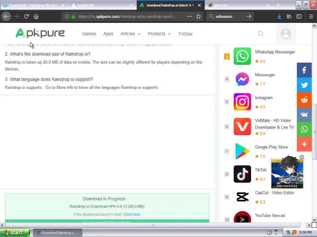Reload the page with the refresh icon
317x237 pixels.
click(x=26, y=16)
